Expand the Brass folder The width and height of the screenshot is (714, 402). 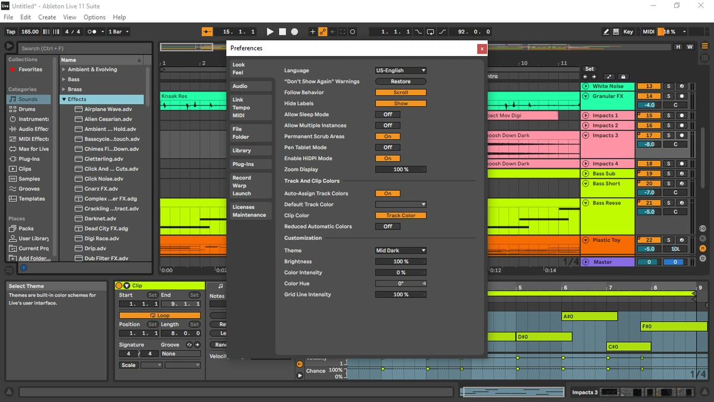pyautogui.click(x=64, y=89)
